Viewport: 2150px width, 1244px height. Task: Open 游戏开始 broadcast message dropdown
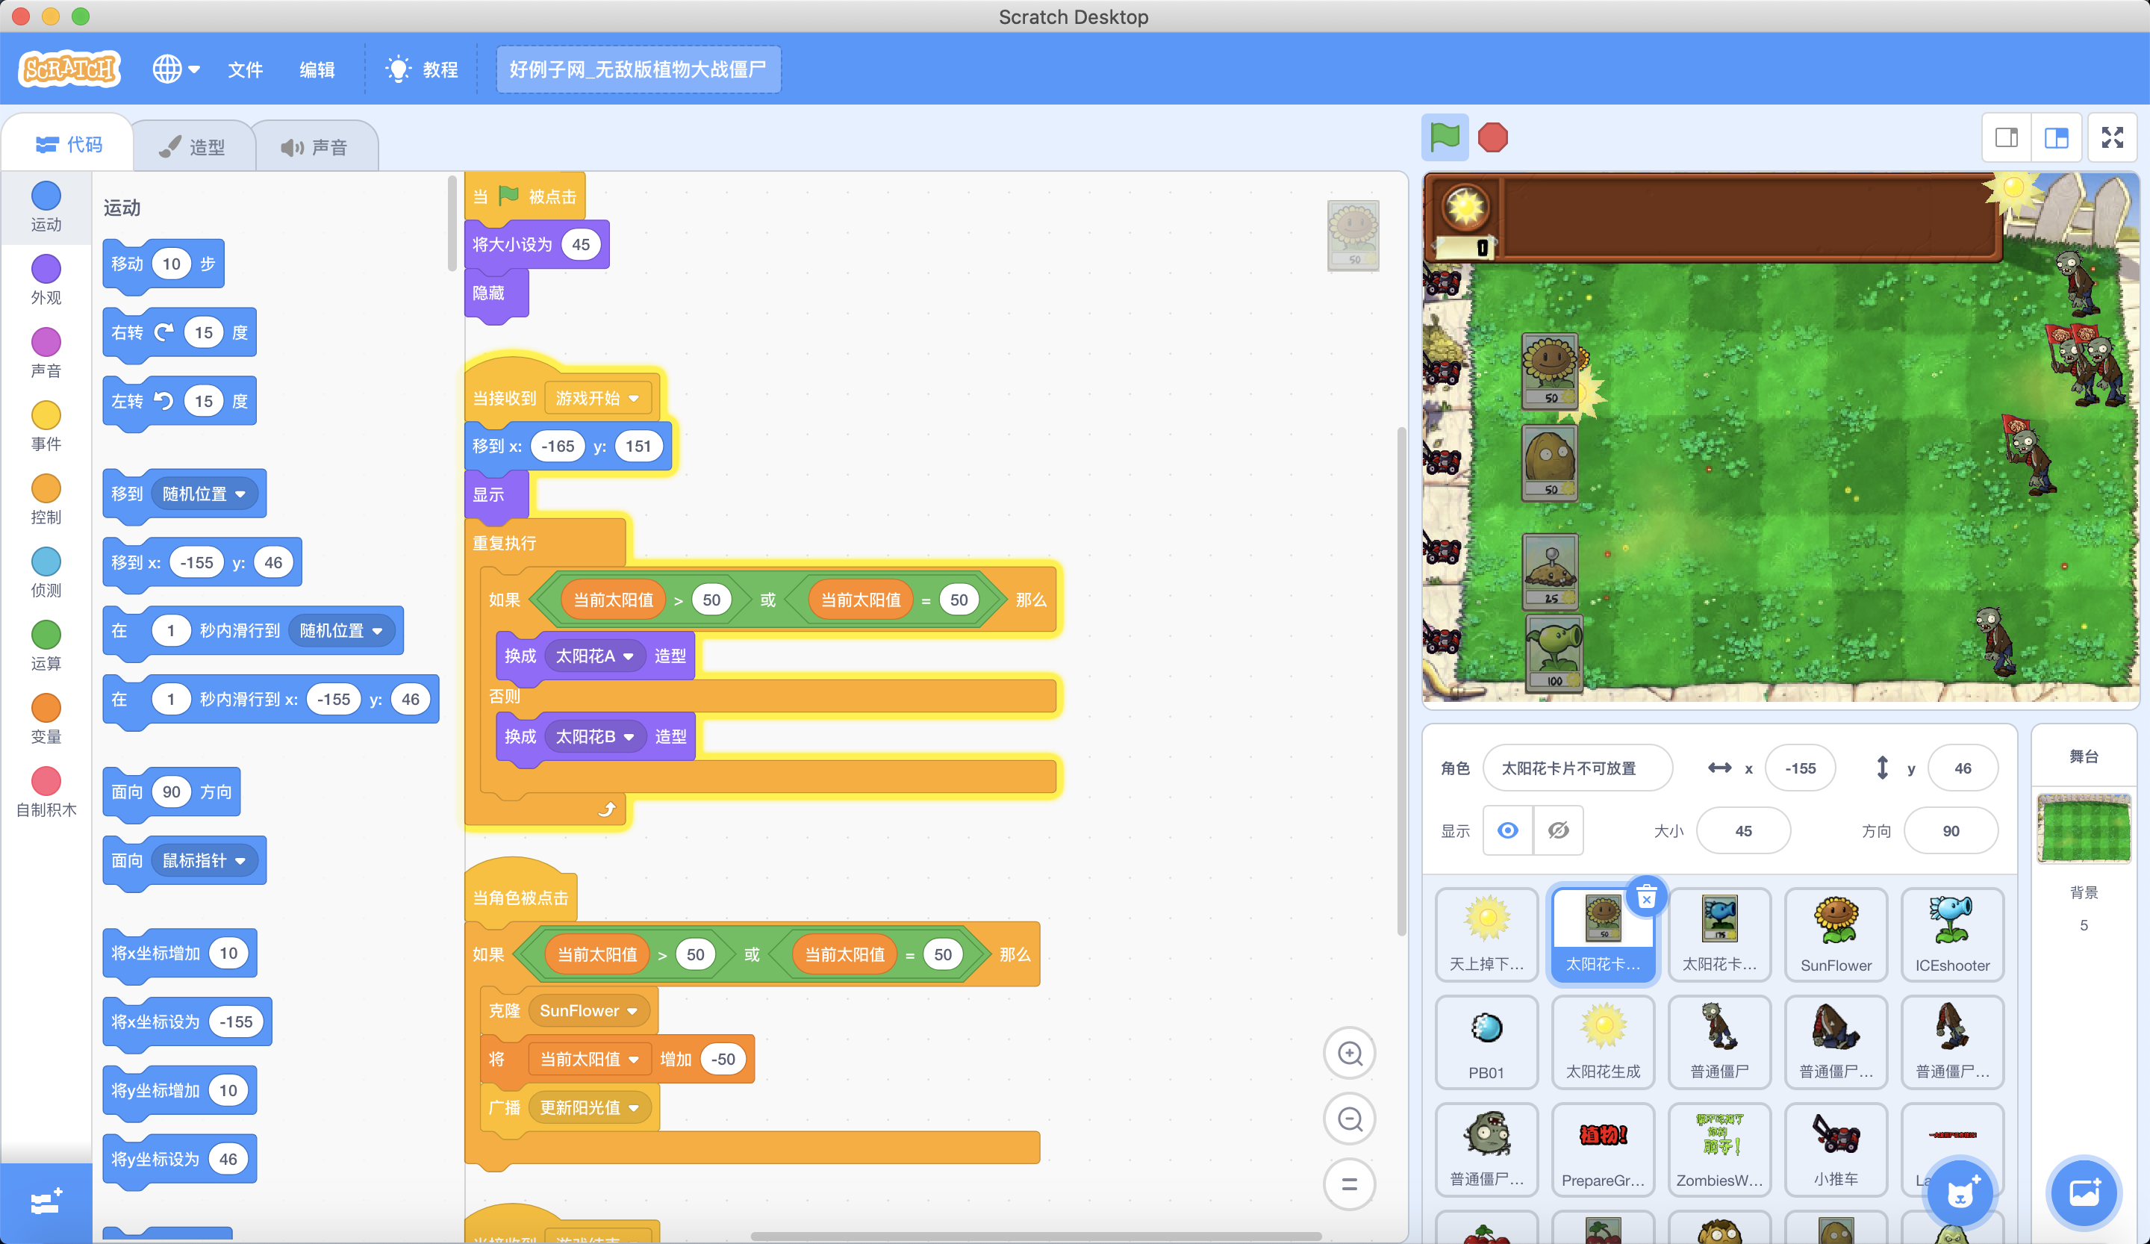tap(598, 399)
